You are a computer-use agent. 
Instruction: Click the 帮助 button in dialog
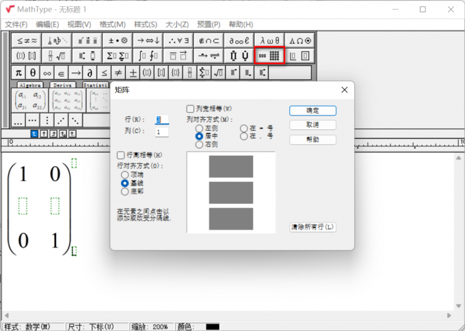point(313,140)
